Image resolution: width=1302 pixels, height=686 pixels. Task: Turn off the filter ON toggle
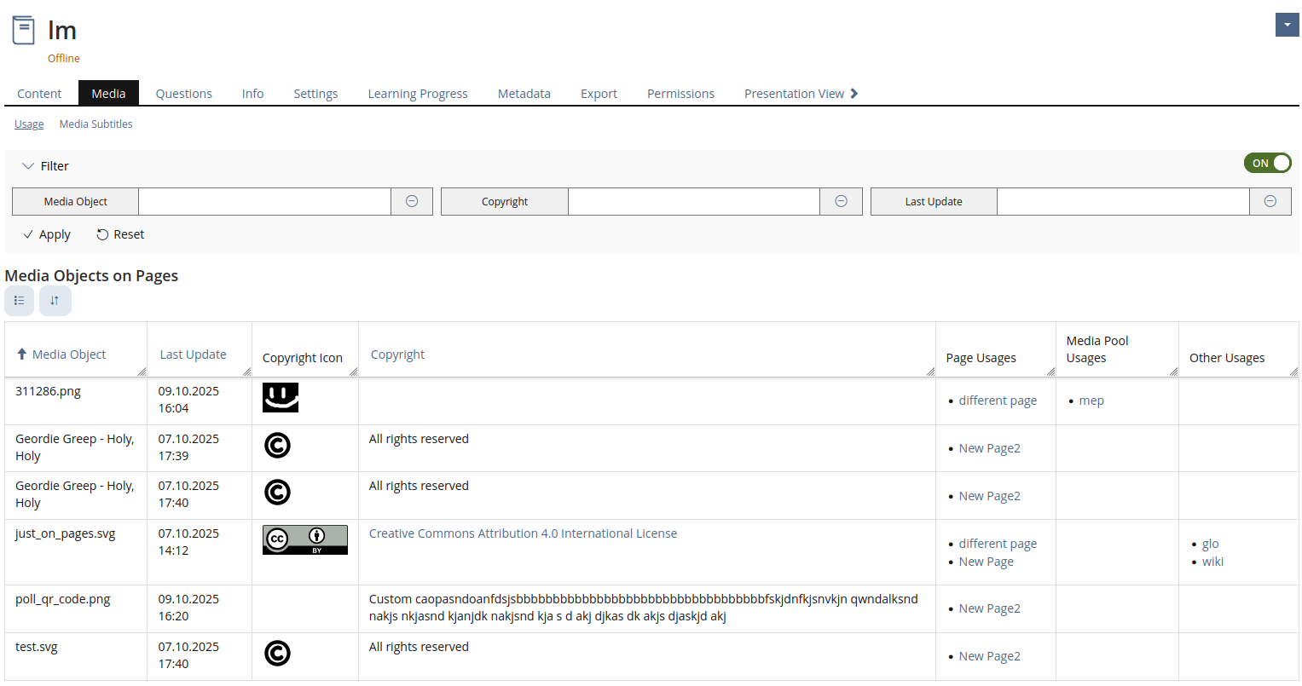(1267, 164)
